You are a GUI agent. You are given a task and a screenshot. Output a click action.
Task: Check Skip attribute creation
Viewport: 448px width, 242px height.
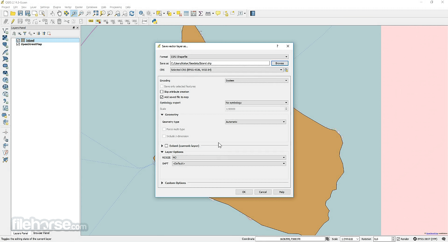[162, 92]
